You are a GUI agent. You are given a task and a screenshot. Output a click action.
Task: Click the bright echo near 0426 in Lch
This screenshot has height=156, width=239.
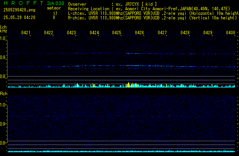tap(132, 66)
